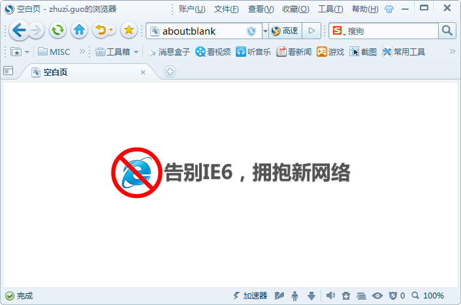Open 消息盒子 message box
Viewport: 461px width, 305px height.
[169, 52]
